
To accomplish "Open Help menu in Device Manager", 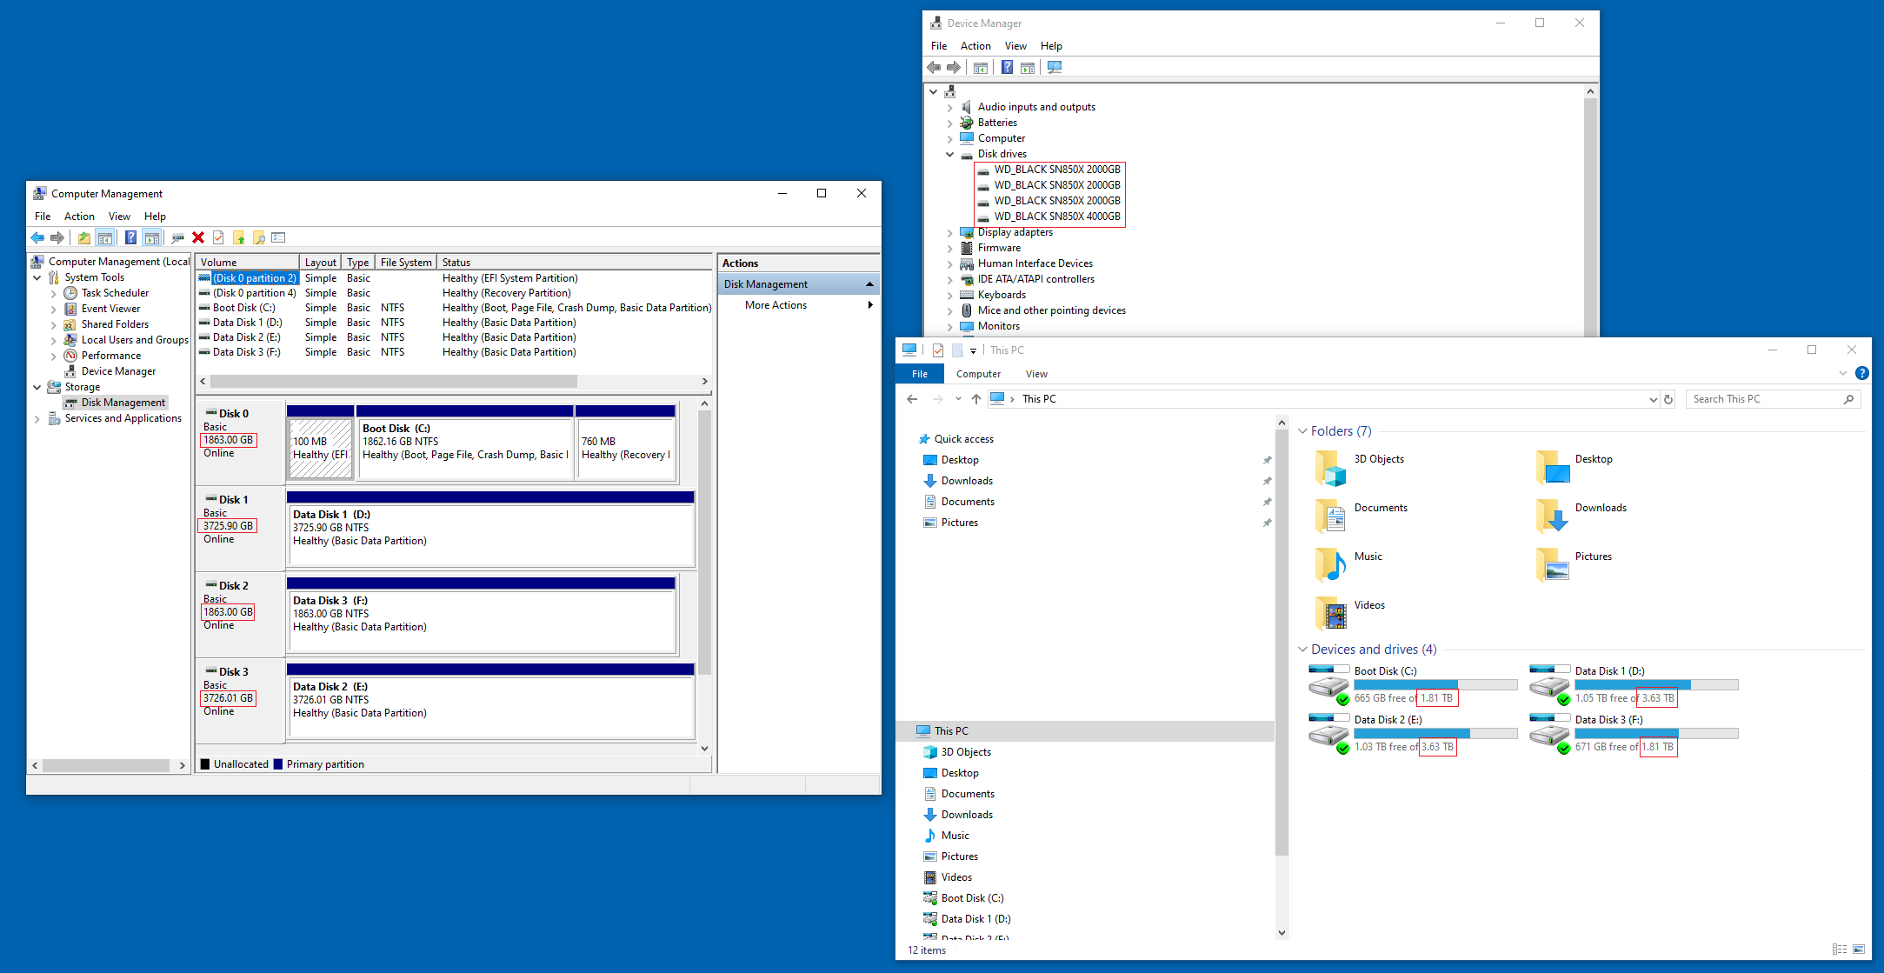I will click(x=1051, y=46).
